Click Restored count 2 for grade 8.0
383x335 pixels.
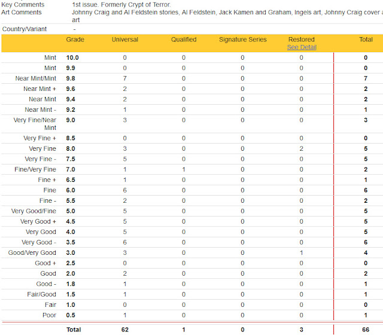pos(302,149)
